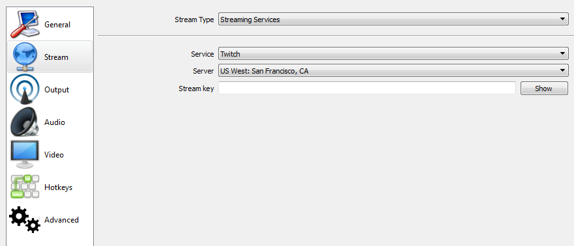
Task: Click the blue globe Stream icon
Action: point(25,57)
